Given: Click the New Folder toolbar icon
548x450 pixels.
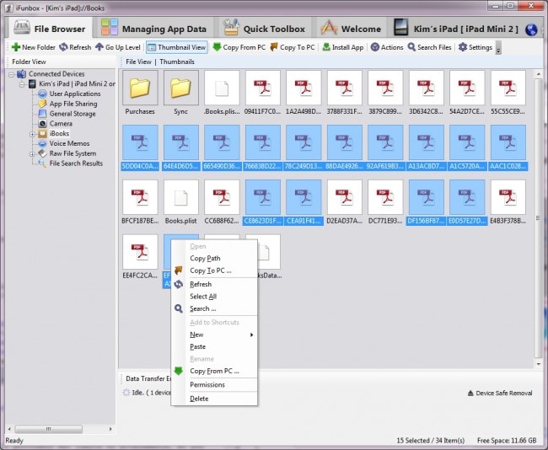Looking at the screenshot, I should 16,47.
